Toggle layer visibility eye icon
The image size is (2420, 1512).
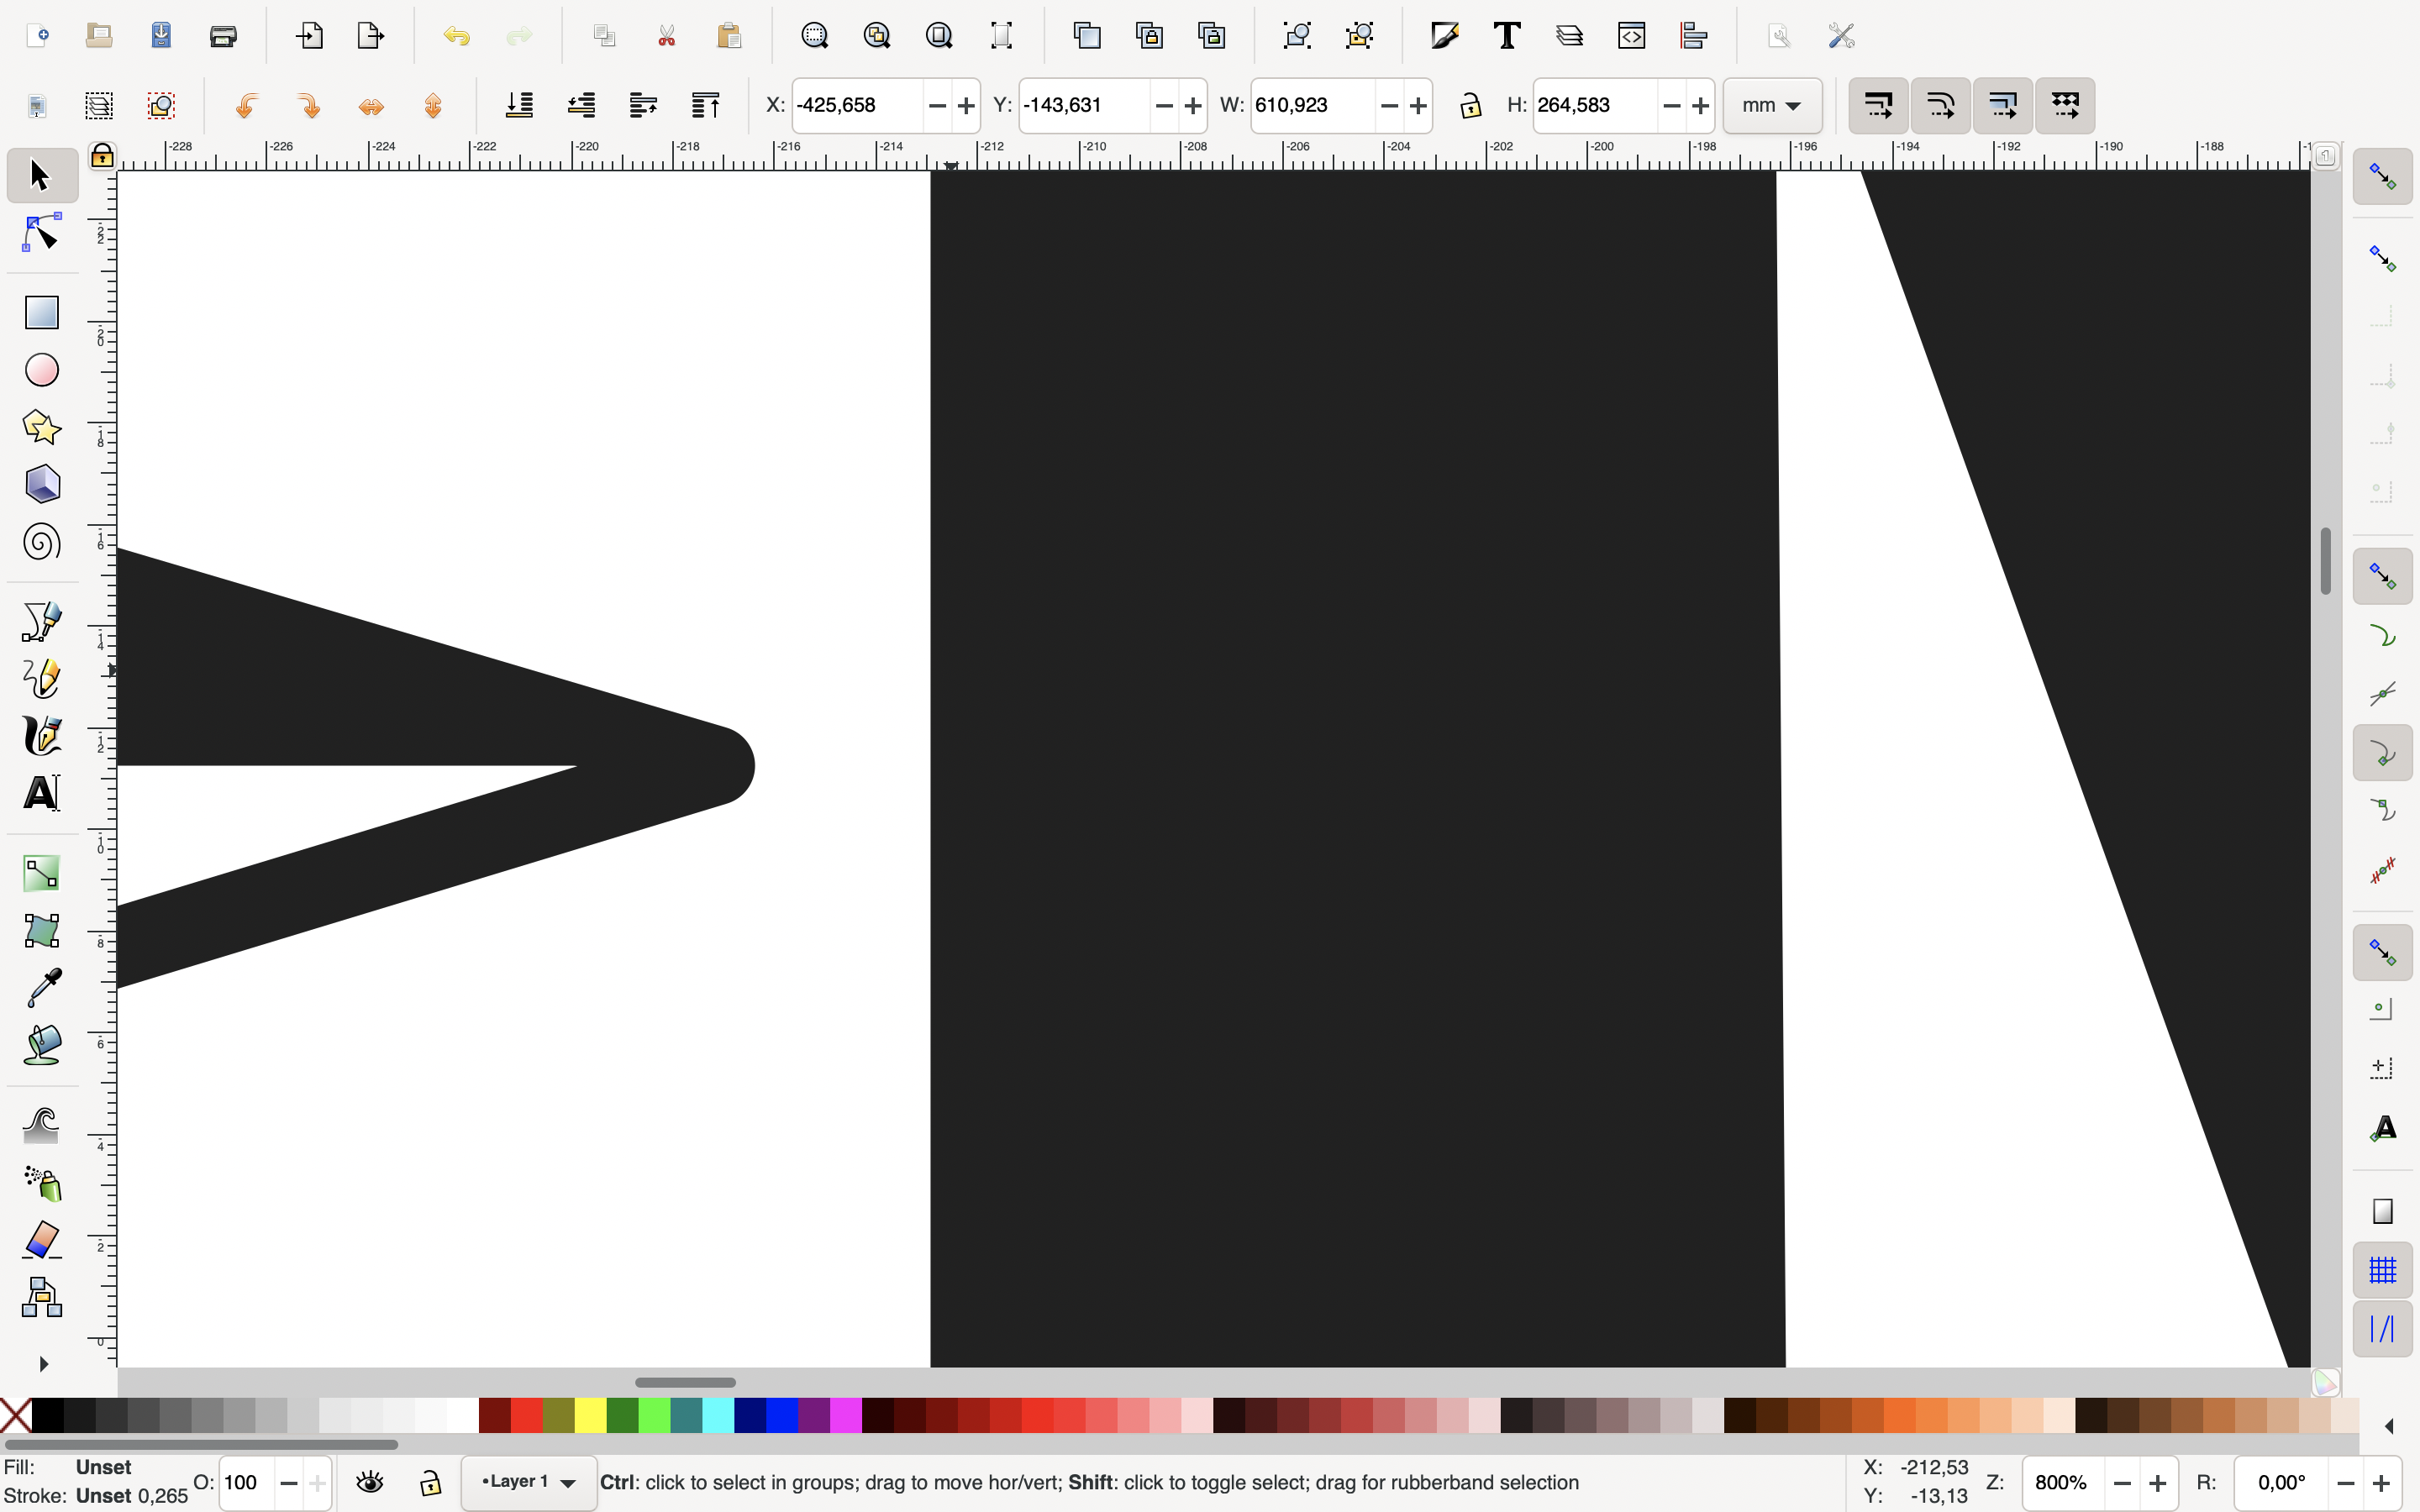coord(370,1482)
